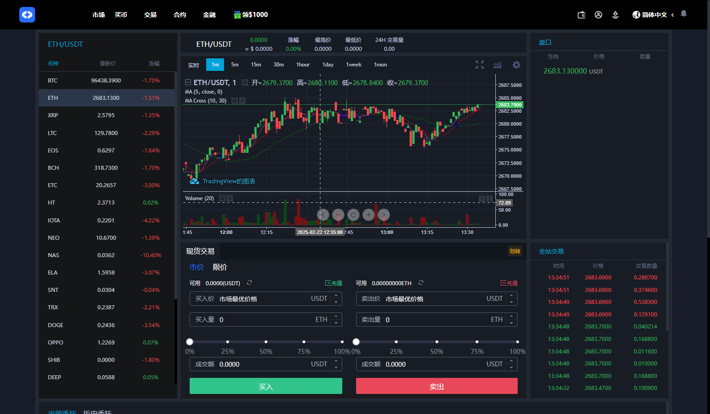The height and width of the screenshot is (414, 710).
Task: Select 5m chart interval
Action: pos(235,65)
